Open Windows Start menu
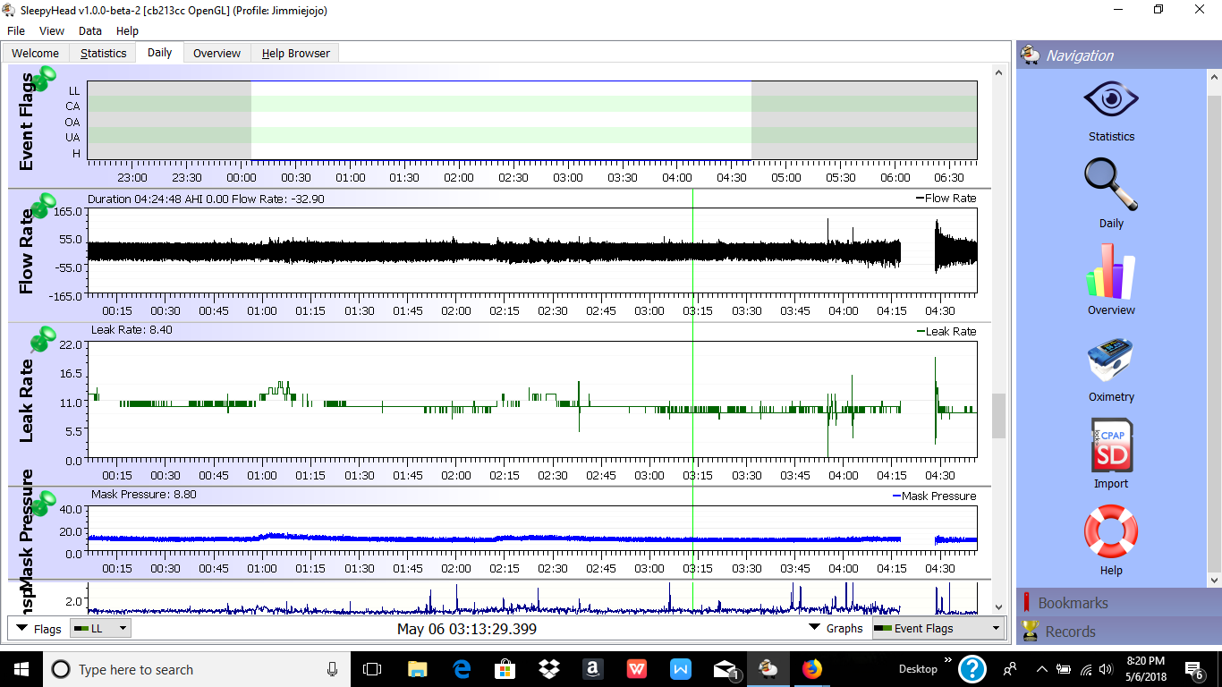1222x687 pixels. 21,669
